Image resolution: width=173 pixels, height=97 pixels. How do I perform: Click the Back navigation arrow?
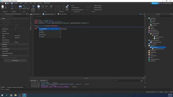click(x=12, y=7)
